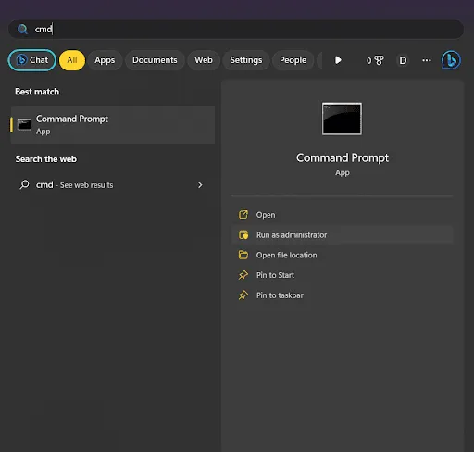This screenshot has height=452, width=474.
Task: Select the Command Prompt best match result
Action: coord(113,125)
